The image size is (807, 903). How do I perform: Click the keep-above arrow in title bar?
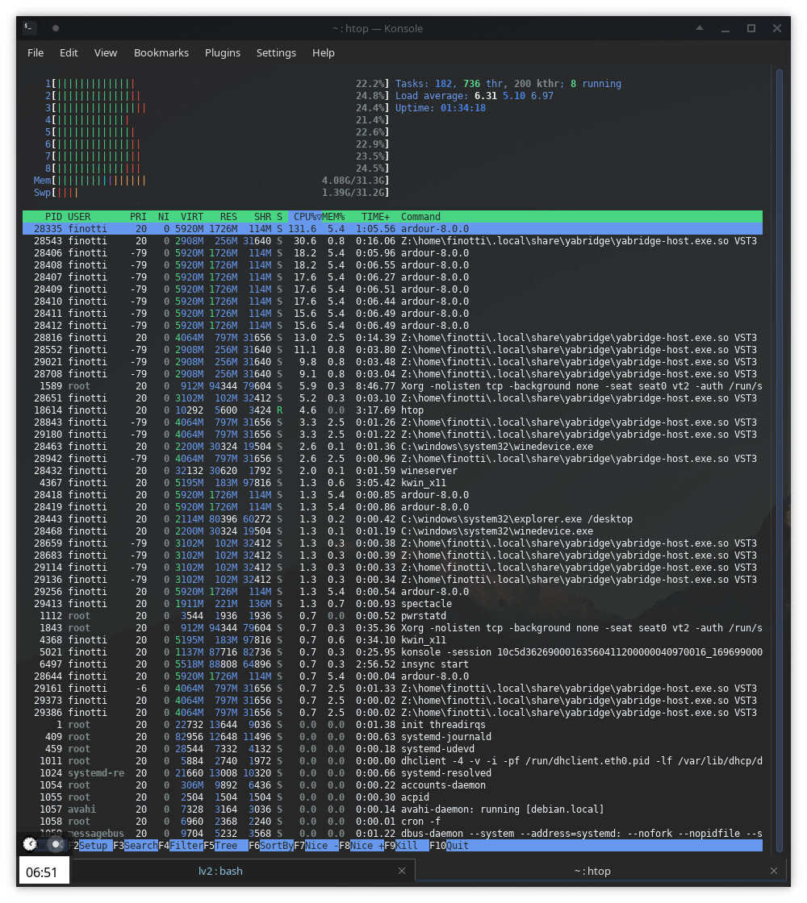(x=700, y=28)
